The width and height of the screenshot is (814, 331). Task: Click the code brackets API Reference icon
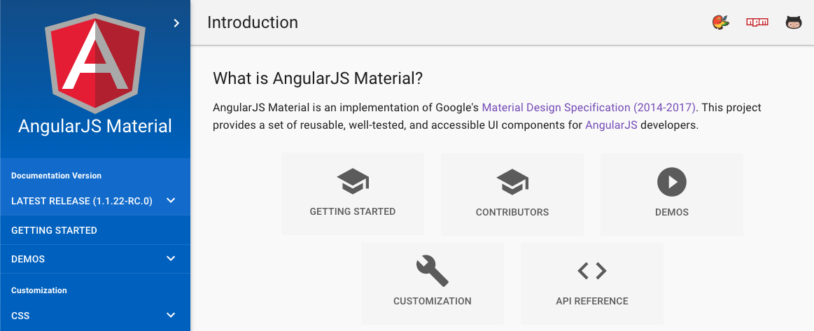point(592,271)
